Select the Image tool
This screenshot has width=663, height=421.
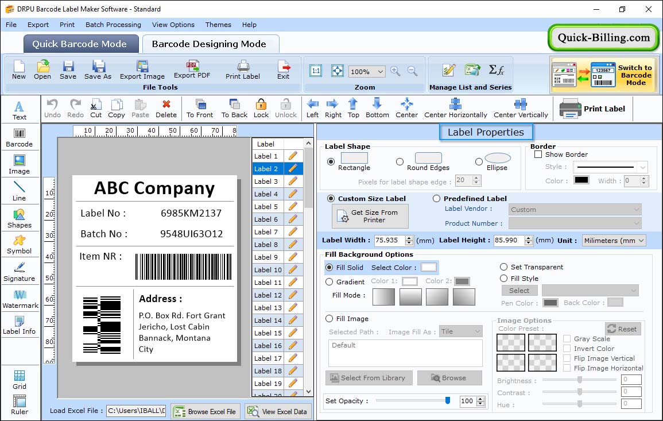(20, 165)
